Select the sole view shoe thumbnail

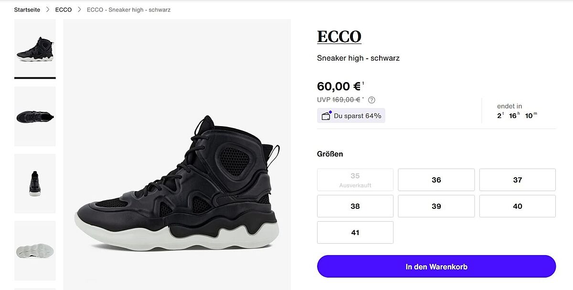pyautogui.click(x=35, y=250)
